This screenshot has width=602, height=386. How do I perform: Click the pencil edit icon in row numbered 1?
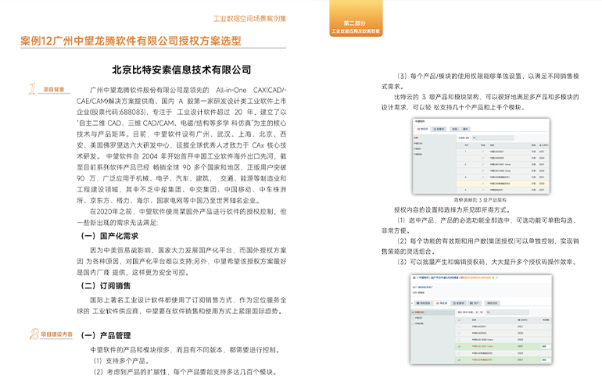(483, 152)
